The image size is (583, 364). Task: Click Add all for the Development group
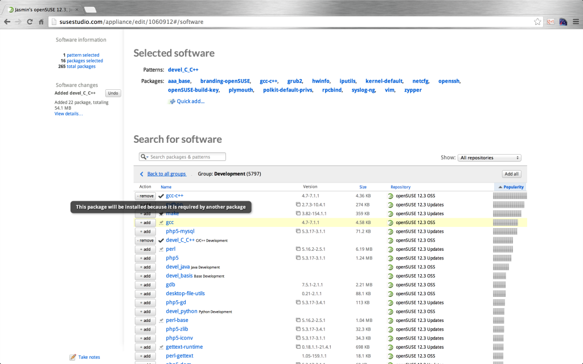(x=511, y=173)
